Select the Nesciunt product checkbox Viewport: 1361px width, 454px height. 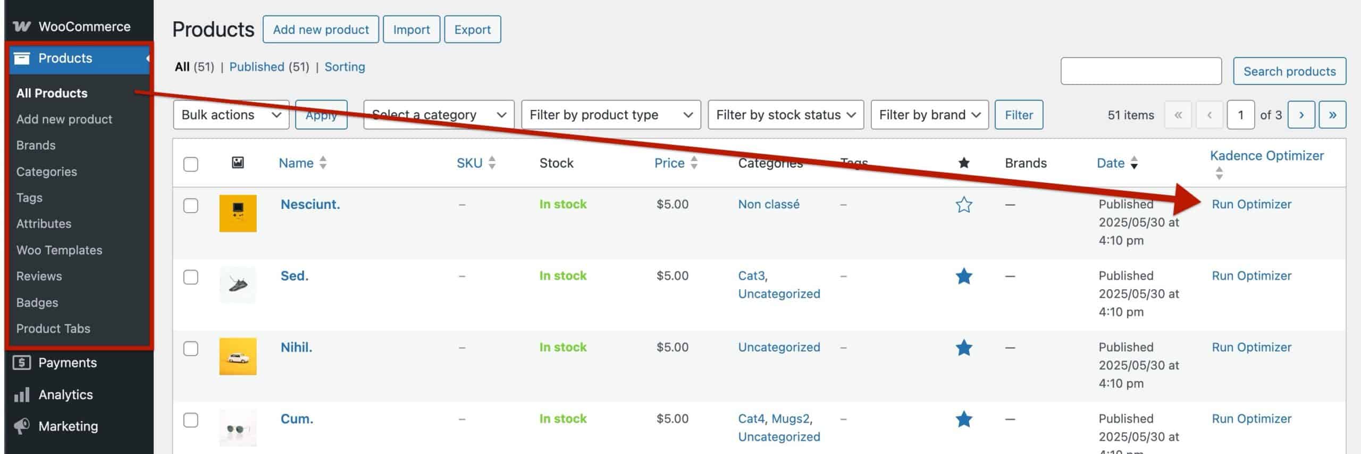[191, 206]
